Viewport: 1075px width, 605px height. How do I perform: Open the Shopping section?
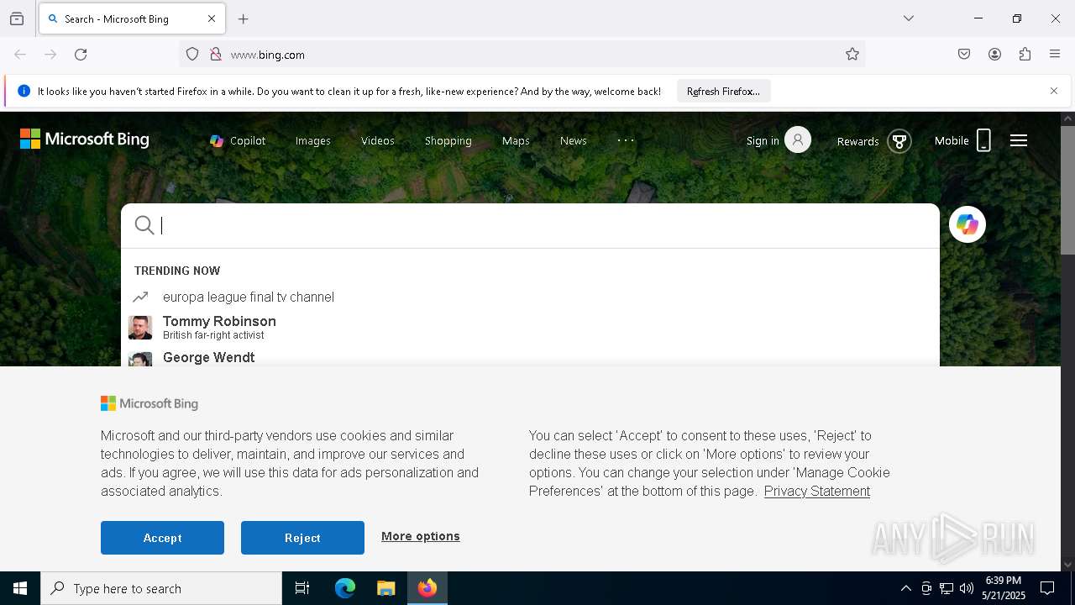(x=448, y=141)
